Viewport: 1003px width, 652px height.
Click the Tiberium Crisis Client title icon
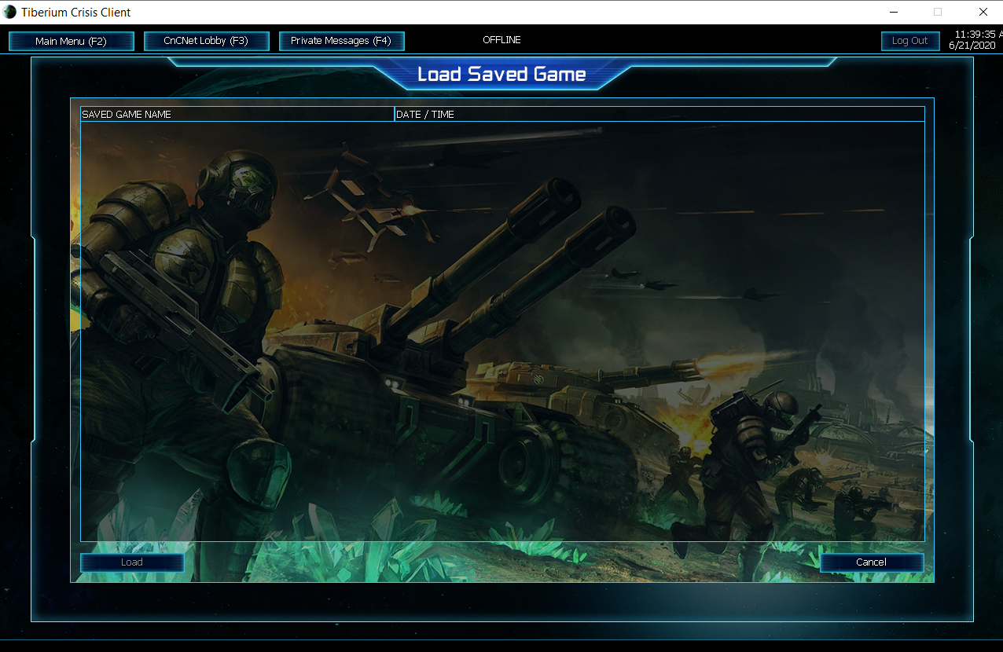coord(10,12)
